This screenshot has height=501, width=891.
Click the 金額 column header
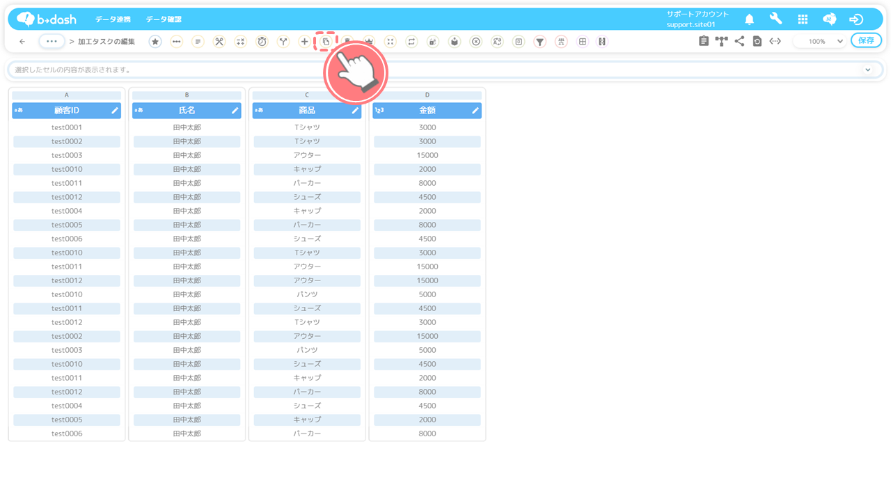tap(427, 111)
